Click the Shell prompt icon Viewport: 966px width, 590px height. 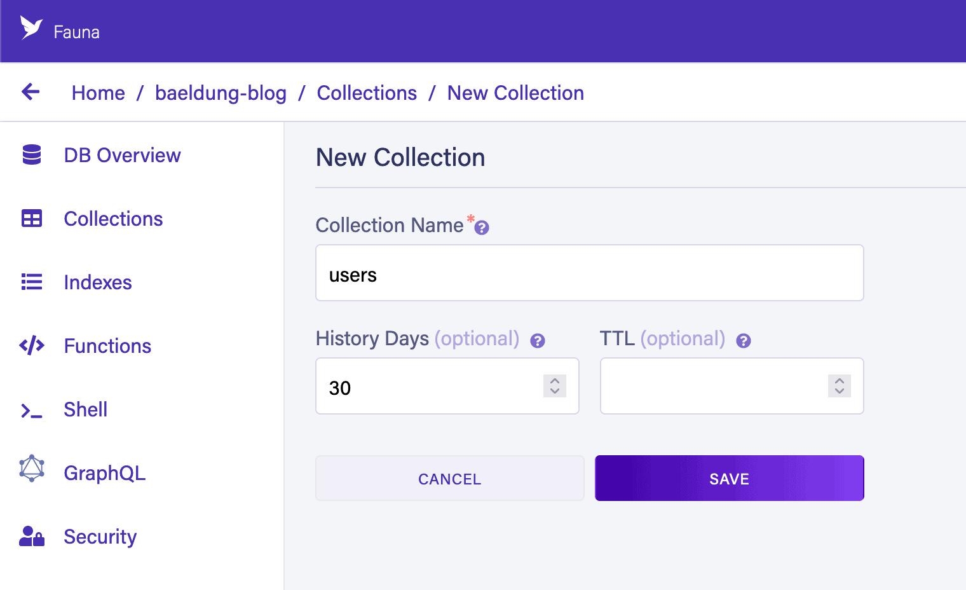[x=32, y=411]
